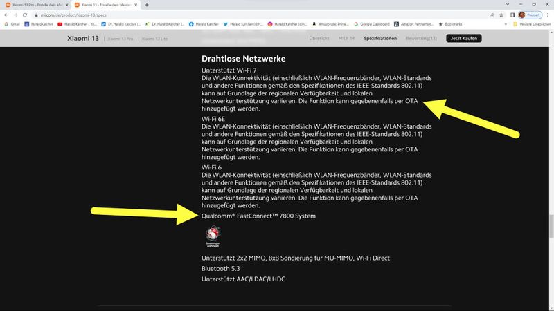Screen dimensions: 554x311
Task: Open the Dr. Harald Karcher Xing bookmark
Action: tap(165, 24)
